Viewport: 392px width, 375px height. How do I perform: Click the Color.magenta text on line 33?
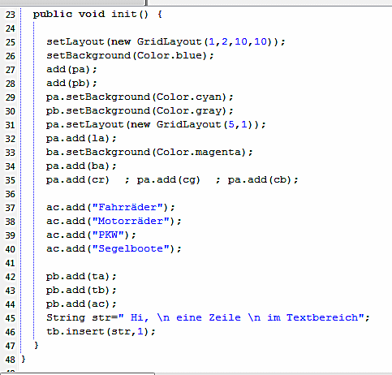click(x=199, y=152)
